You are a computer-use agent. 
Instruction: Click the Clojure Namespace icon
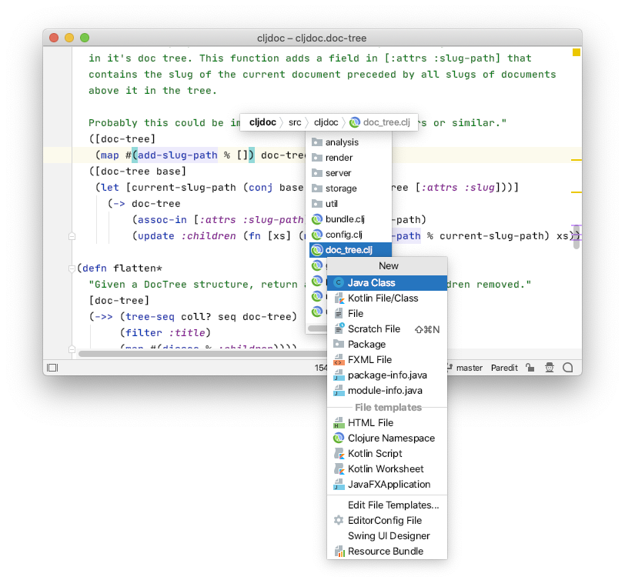click(339, 438)
